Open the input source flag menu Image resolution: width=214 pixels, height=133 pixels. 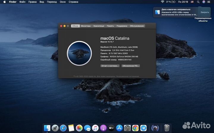click(x=192, y=2)
